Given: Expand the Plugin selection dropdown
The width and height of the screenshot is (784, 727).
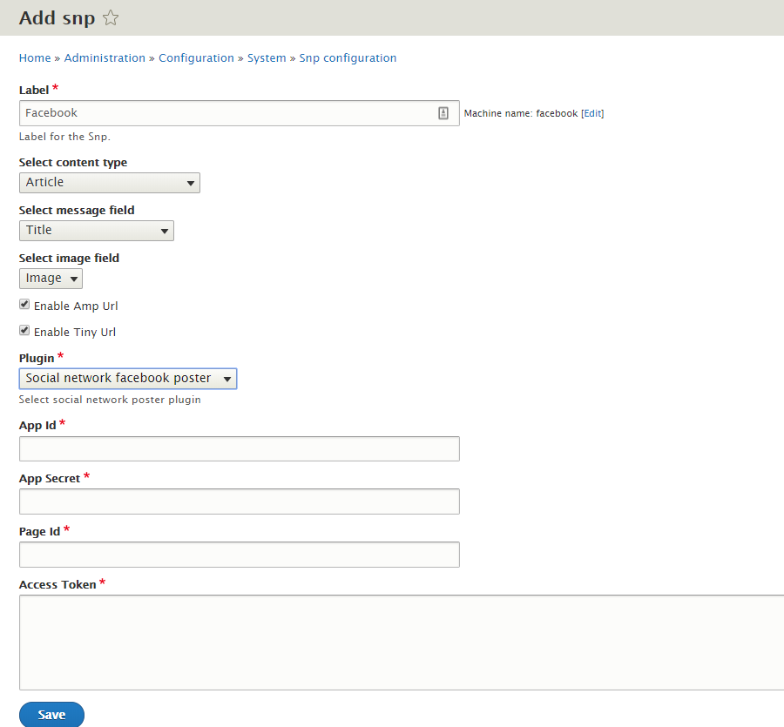Looking at the screenshot, I should coord(127,379).
